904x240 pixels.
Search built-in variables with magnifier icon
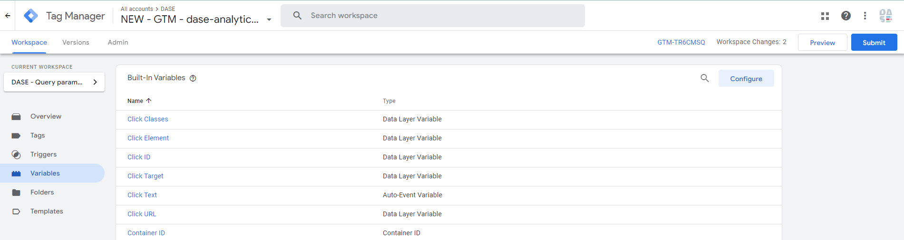pos(705,78)
